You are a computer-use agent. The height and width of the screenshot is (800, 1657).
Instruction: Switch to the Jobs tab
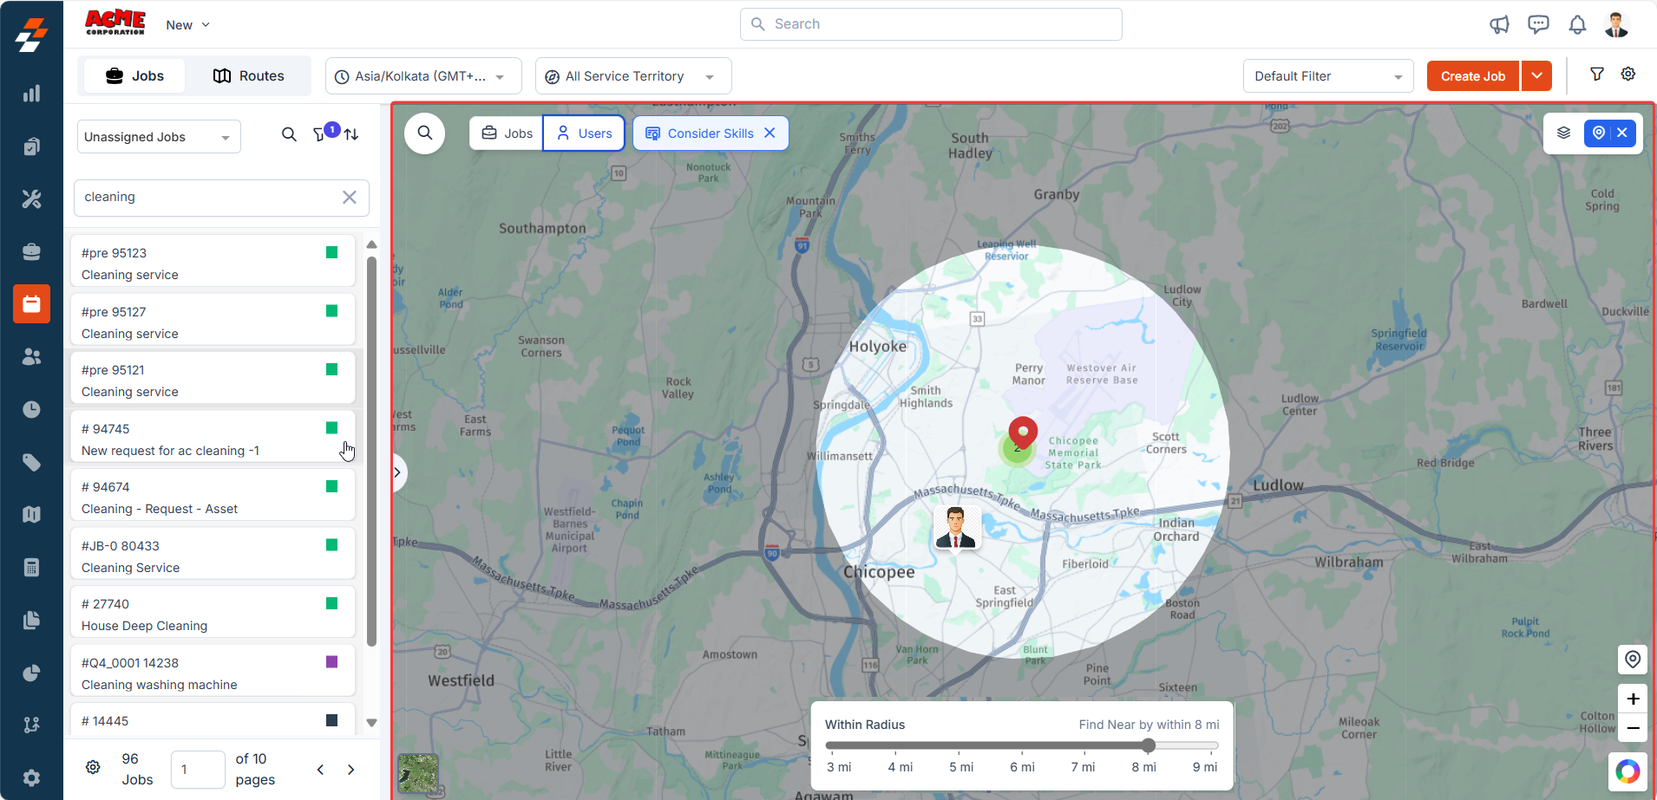pos(134,76)
